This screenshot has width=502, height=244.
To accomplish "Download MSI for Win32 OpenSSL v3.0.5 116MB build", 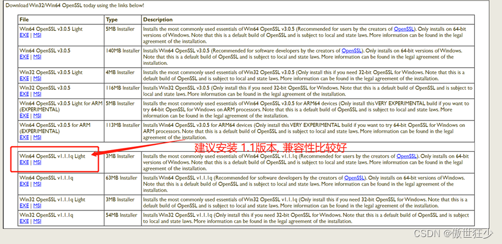I will tap(37, 94).
